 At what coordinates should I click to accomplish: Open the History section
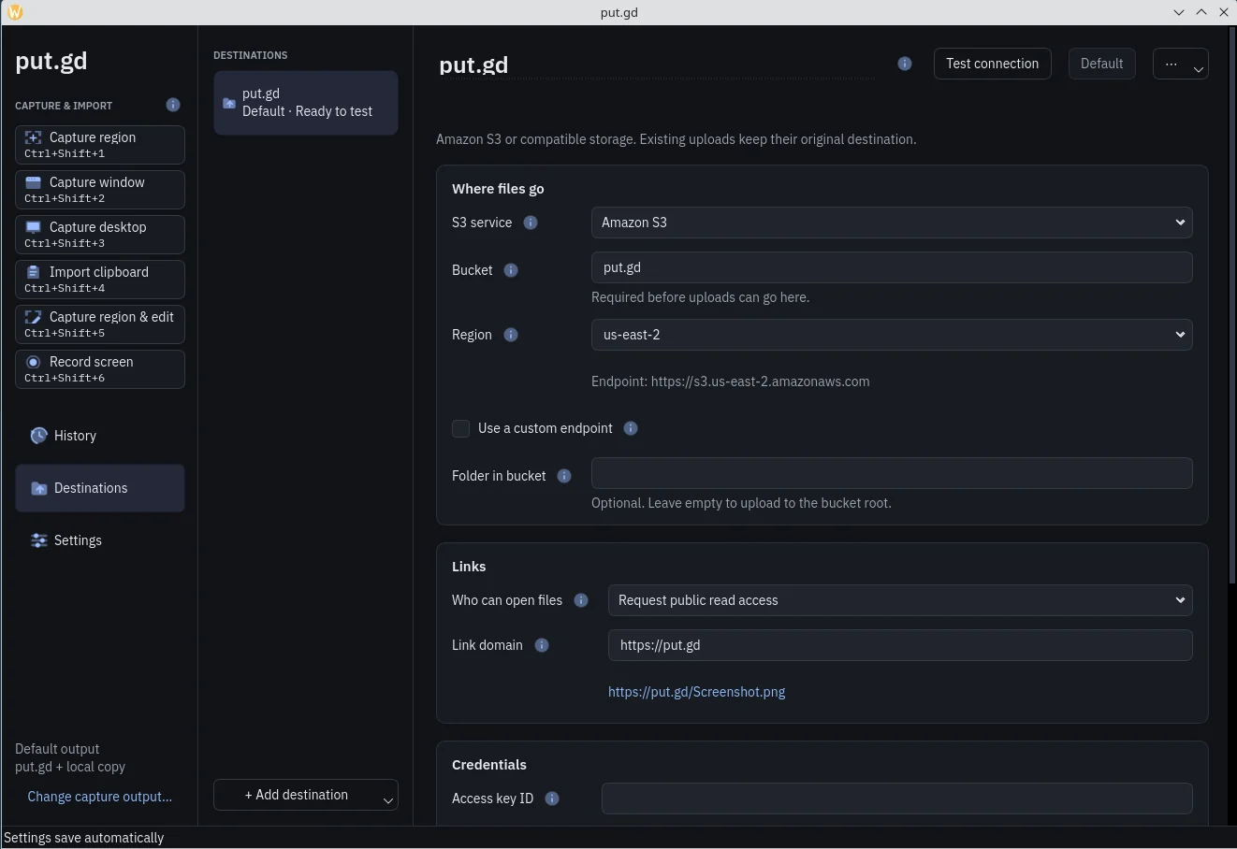(x=100, y=436)
